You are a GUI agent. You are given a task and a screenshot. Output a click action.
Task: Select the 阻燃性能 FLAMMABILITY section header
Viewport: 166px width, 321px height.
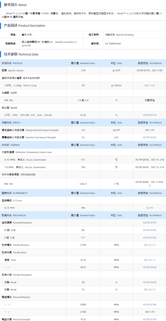15,193
